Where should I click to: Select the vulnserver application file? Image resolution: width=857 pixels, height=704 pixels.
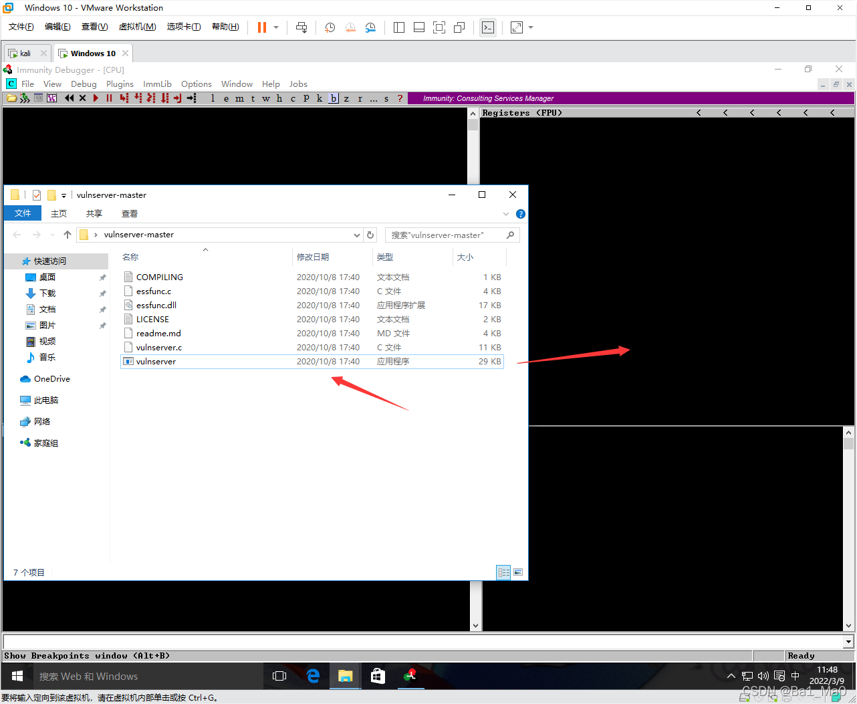pos(312,361)
